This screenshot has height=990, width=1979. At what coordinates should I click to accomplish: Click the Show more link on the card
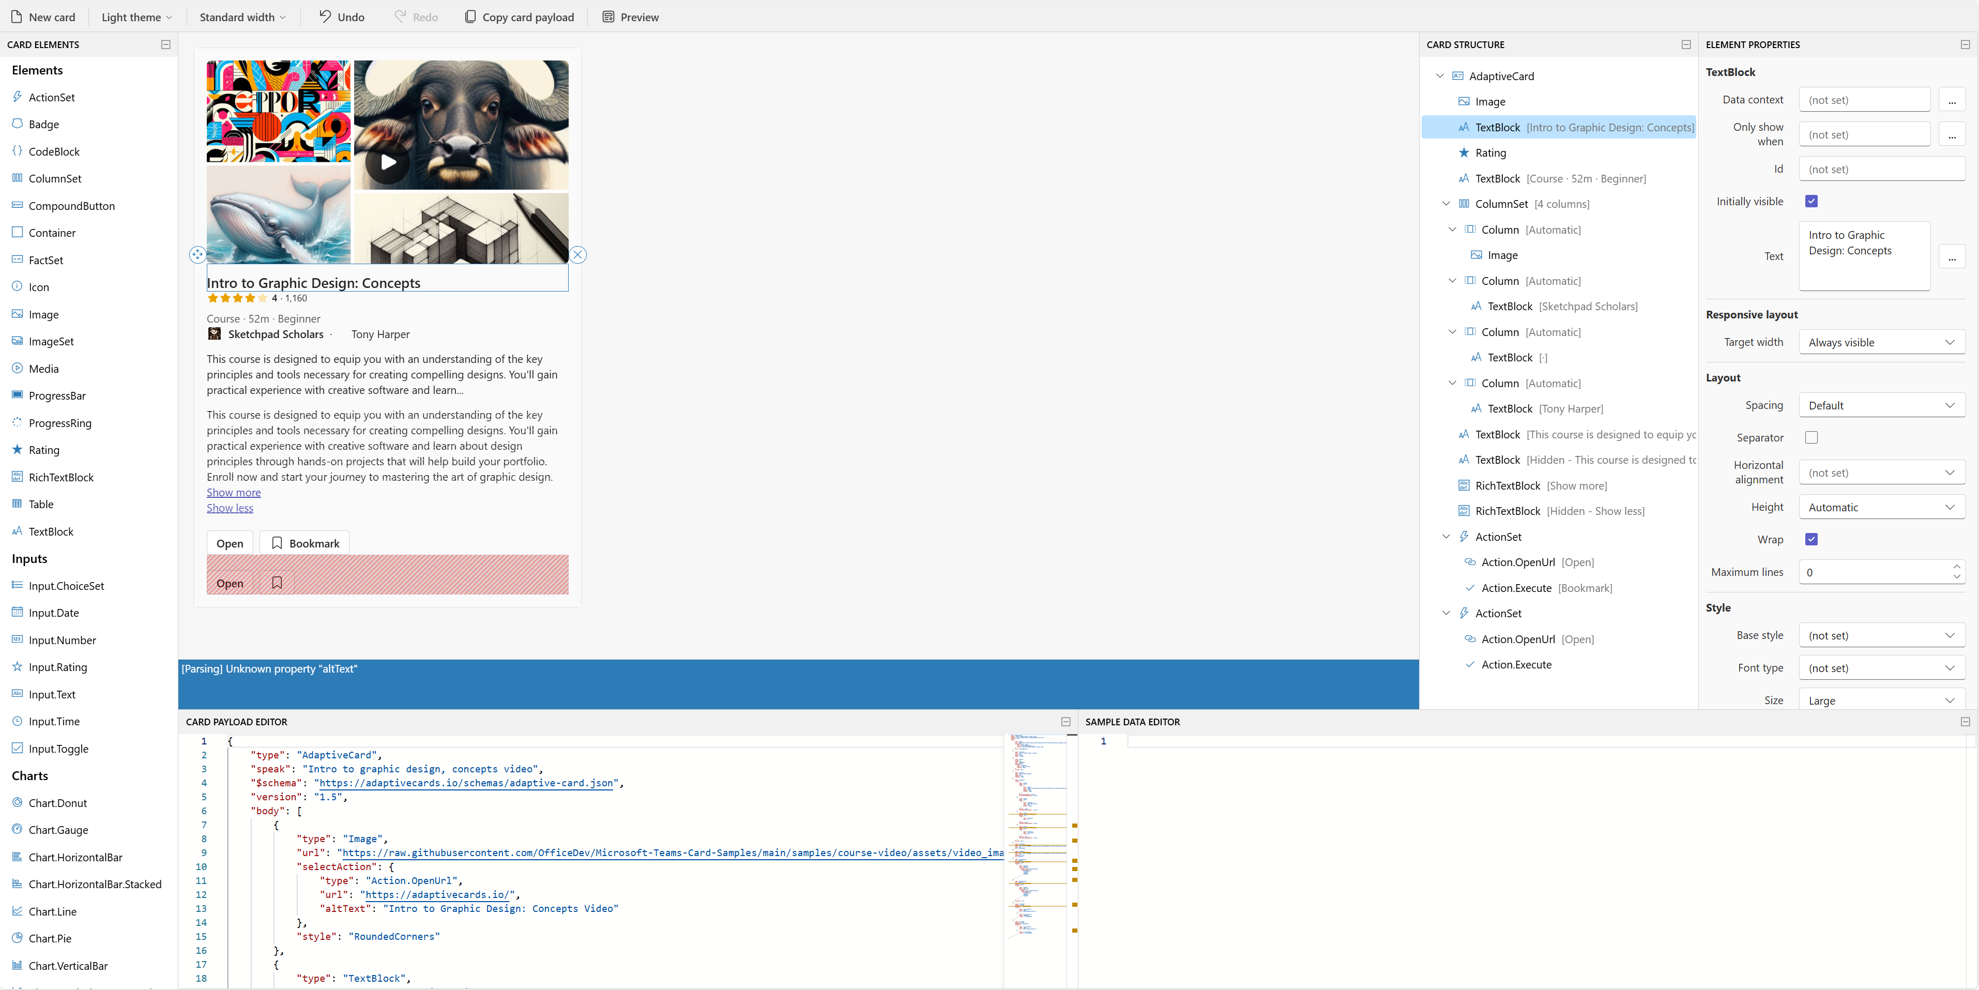(234, 492)
